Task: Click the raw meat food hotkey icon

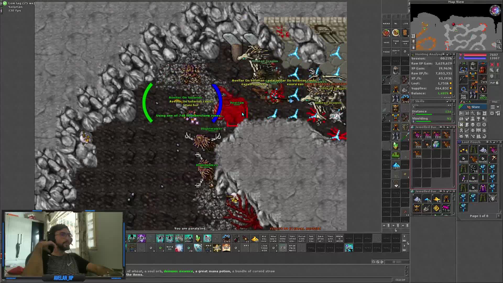Action: pos(386,32)
